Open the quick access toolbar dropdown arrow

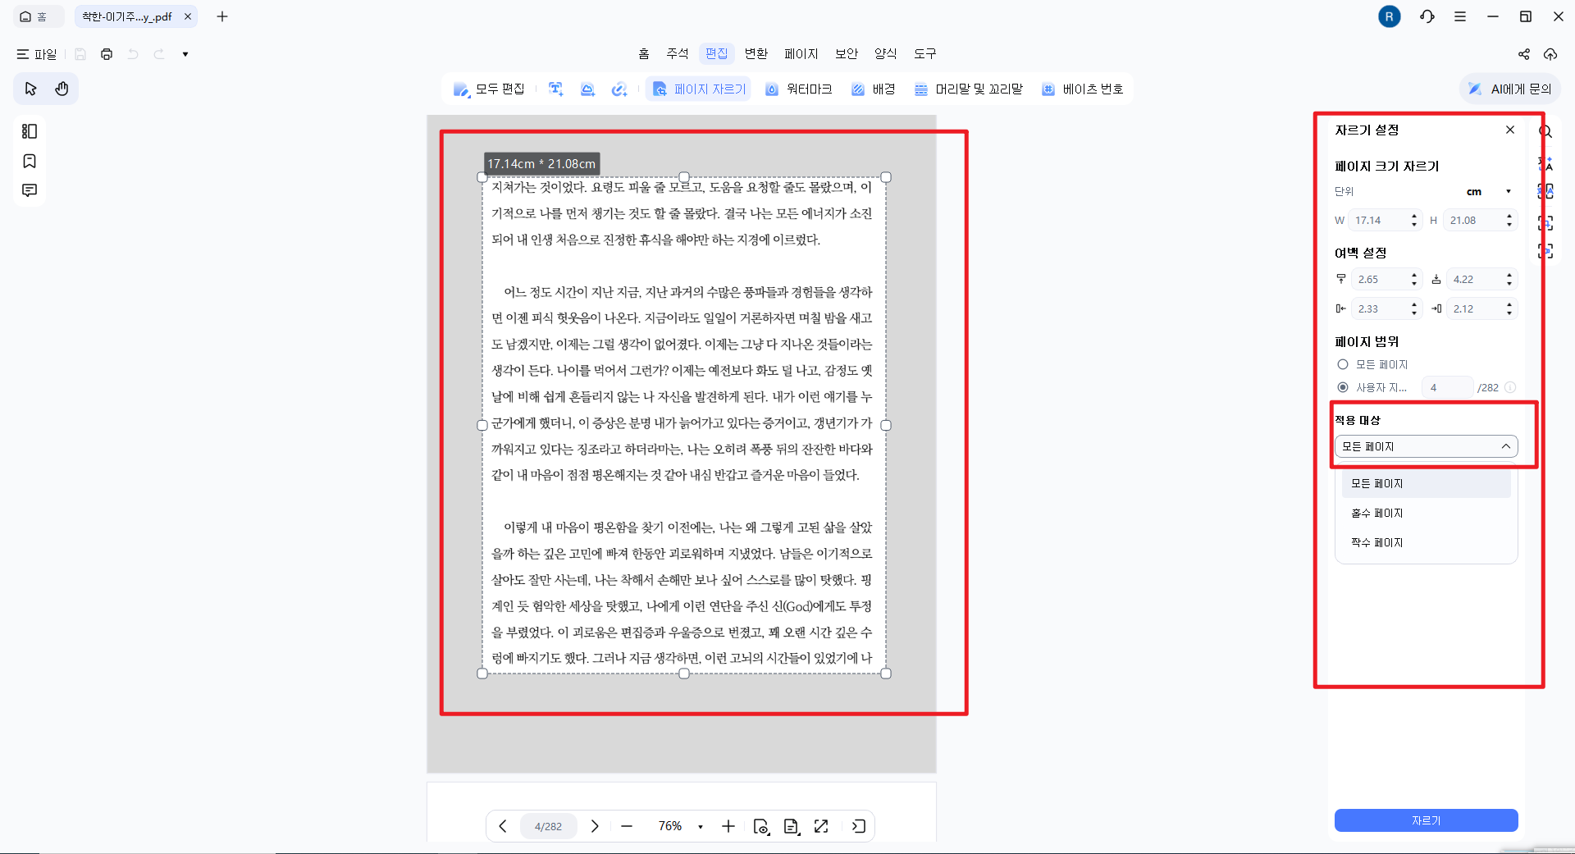tap(185, 54)
